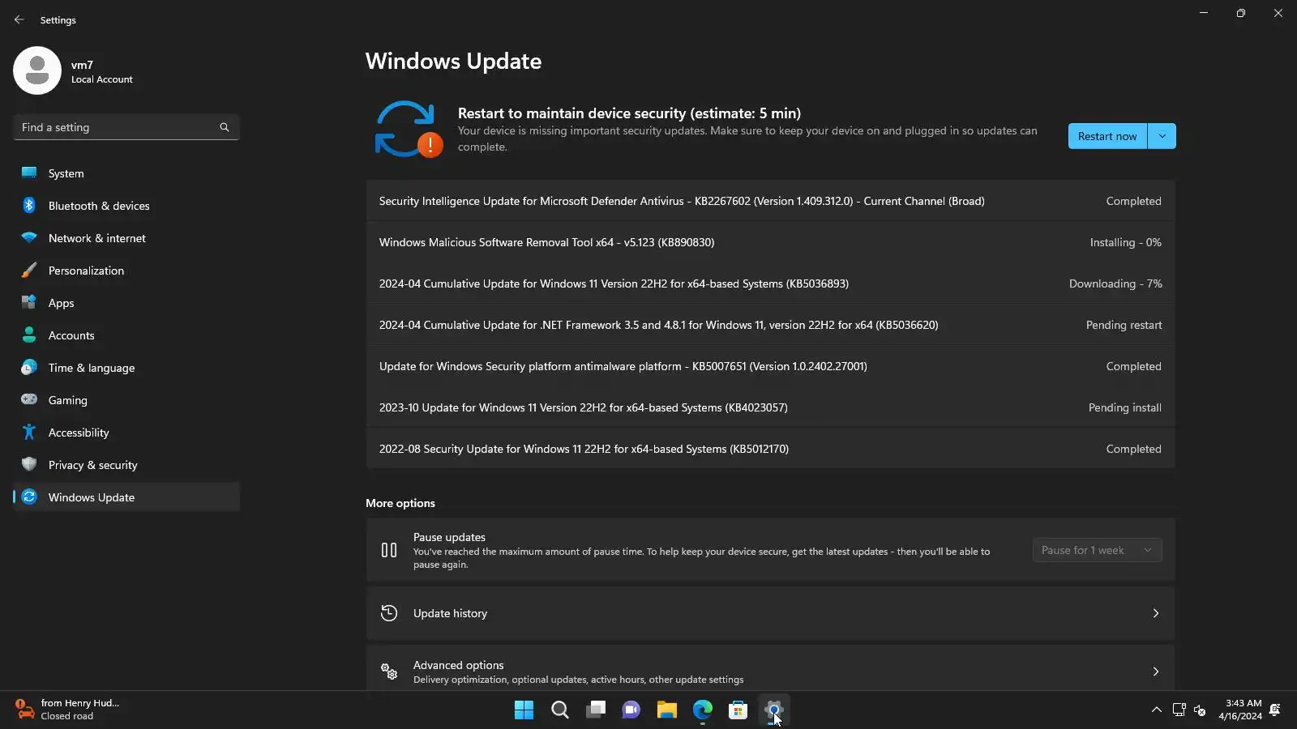The image size is (1297, 729).
Task: Open the Closed road traffic widget
Action: click(68, 710)
